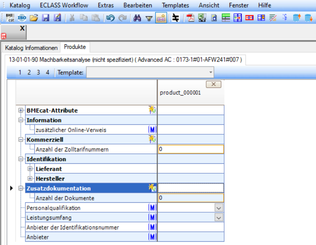The height and width of the screenshot is (245, 316).
Task: Expand the BMEcat-Attribute node
Action: pos(20,110)
